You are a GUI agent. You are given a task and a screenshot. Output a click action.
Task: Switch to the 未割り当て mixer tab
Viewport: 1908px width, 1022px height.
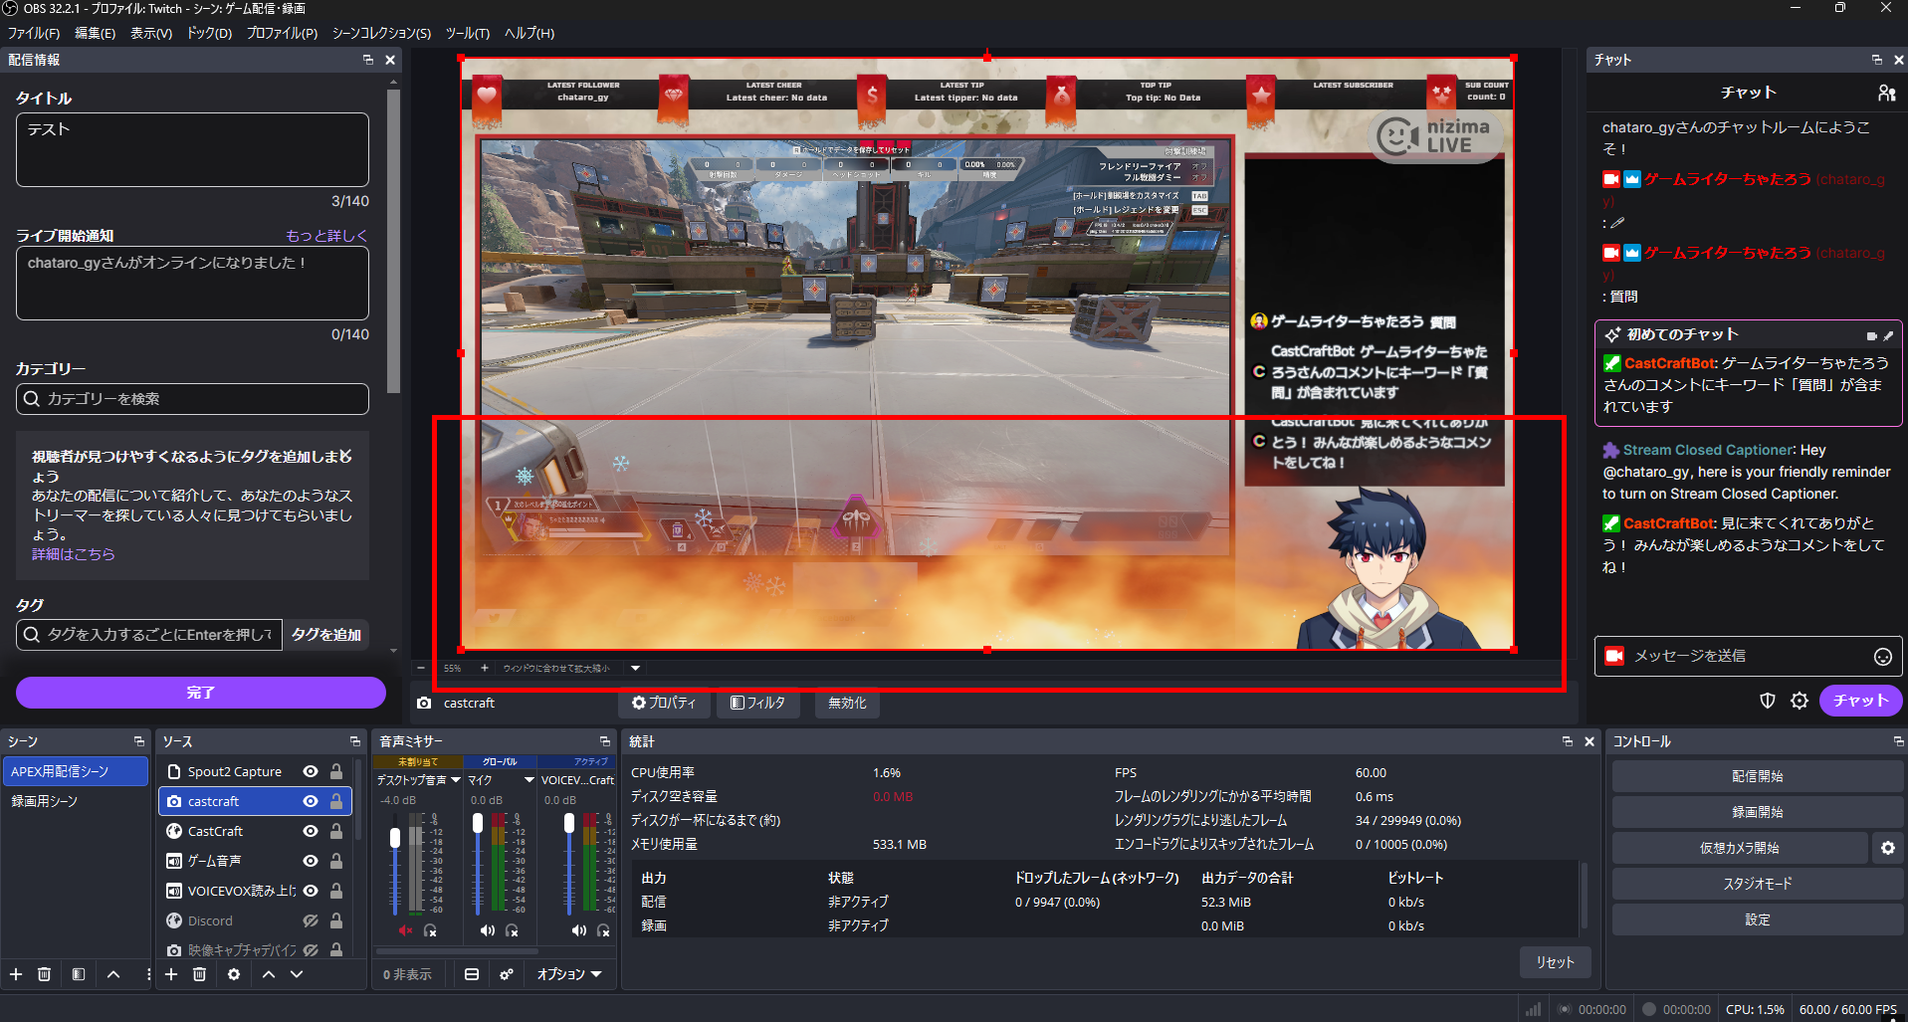pos(418,761)
